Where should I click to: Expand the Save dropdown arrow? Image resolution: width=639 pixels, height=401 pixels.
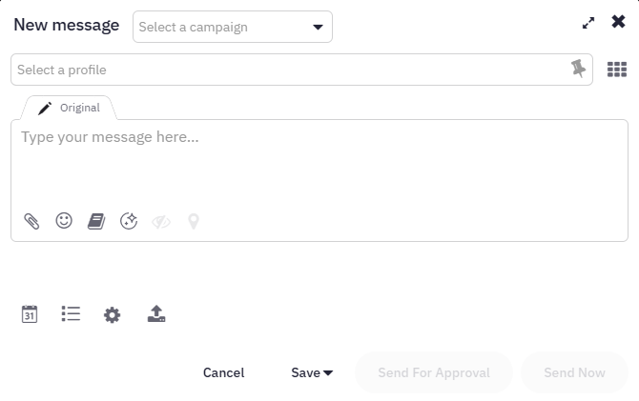(328, 372)
